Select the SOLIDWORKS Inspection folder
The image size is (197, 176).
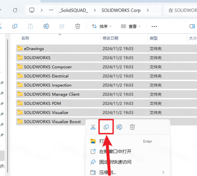coord(106,85)
